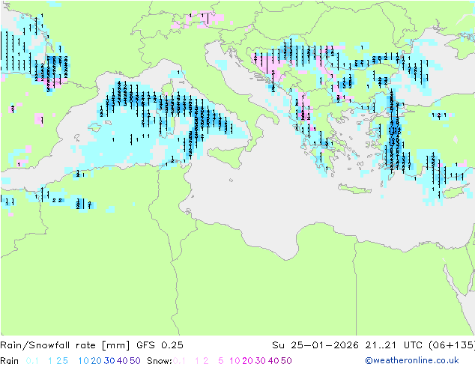Select the 21..21 UTC time label

[393, 345]
